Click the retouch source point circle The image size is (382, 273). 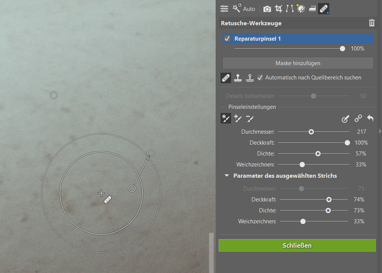[151, 153]
